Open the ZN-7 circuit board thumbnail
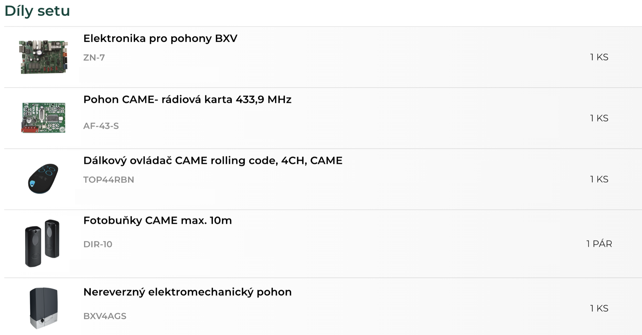Image resolution: width=642 pixels, height=335 pixels. coord(43,57)
